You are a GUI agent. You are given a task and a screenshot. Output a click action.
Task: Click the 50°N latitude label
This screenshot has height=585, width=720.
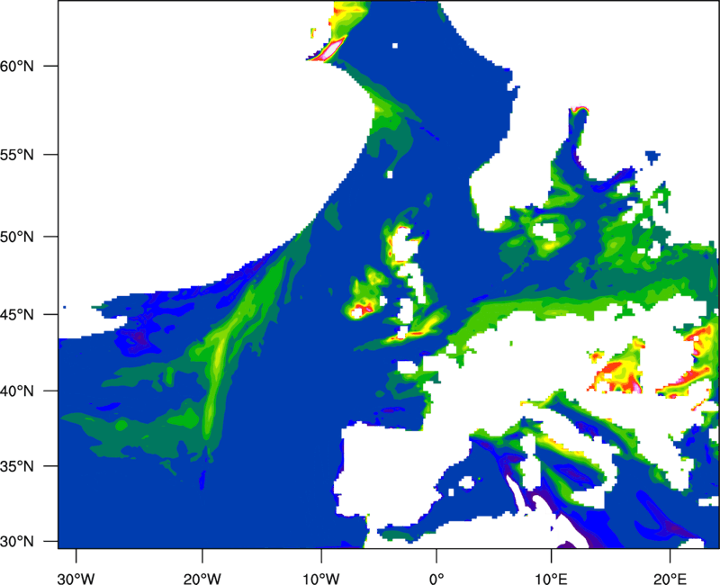(x=17, y=237)
